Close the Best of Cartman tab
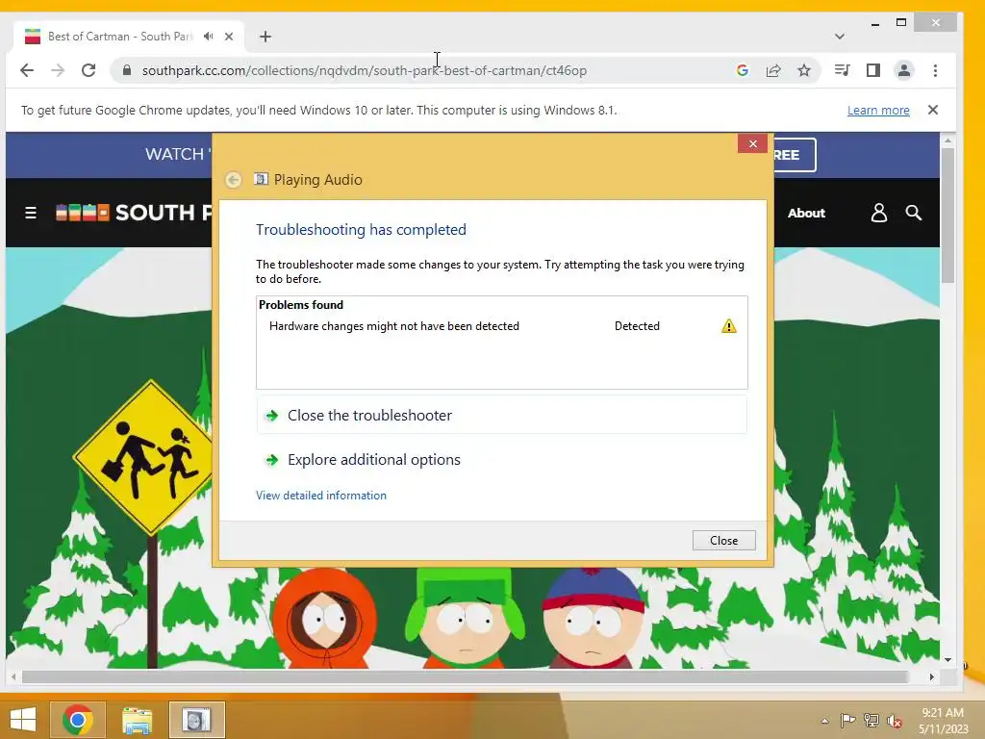Screen dimensions: 985x739 coord(229,37)
